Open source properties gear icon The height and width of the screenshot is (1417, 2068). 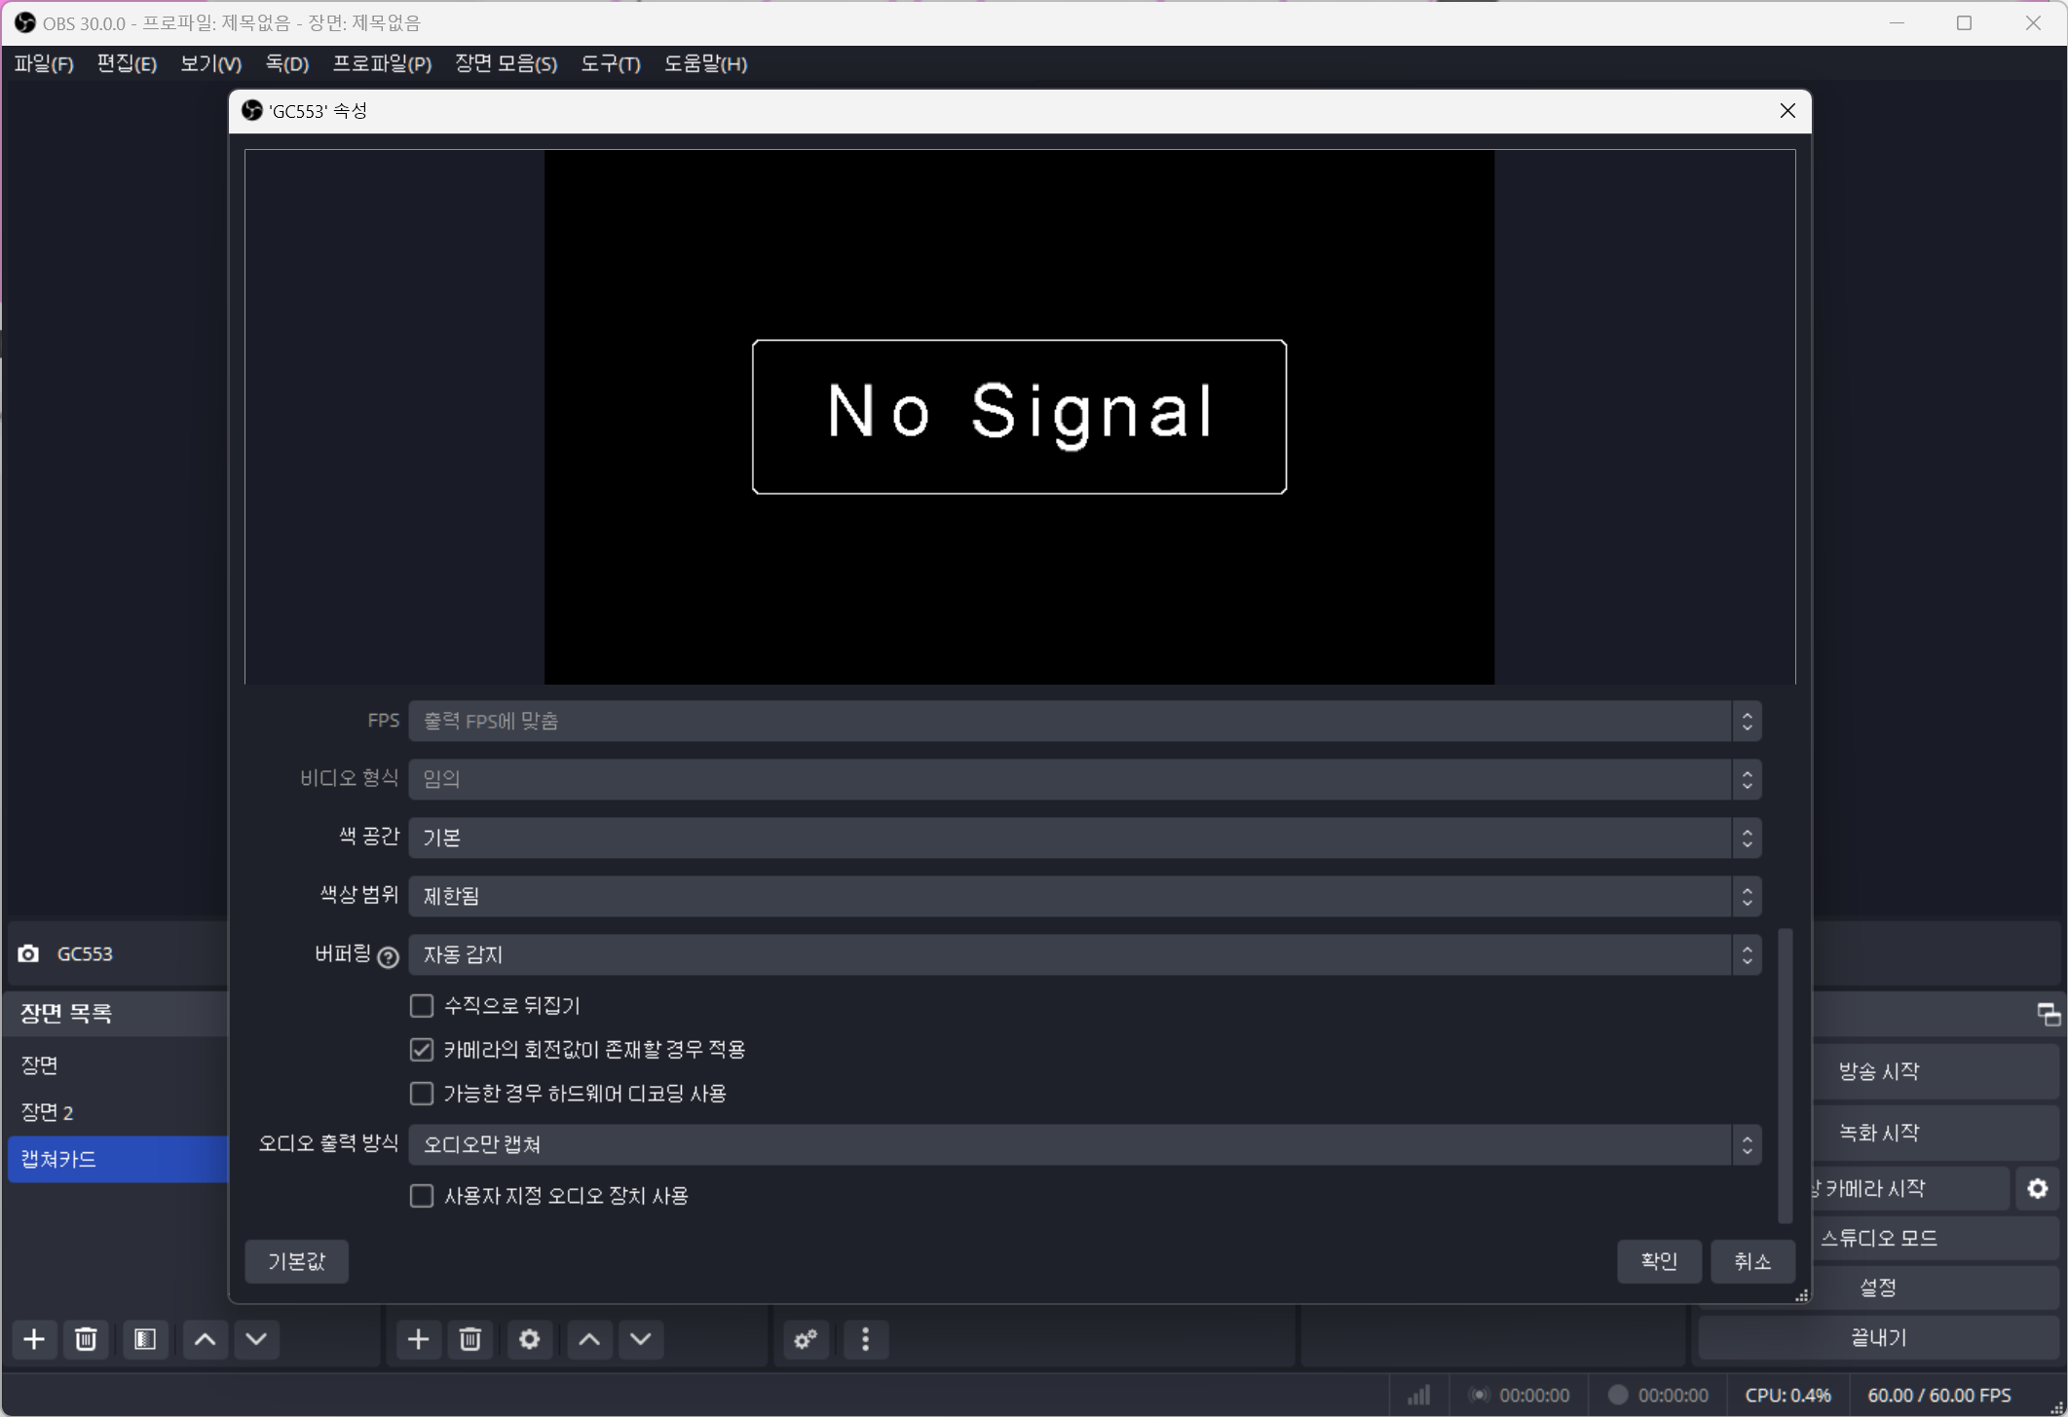click(529, 1339)
